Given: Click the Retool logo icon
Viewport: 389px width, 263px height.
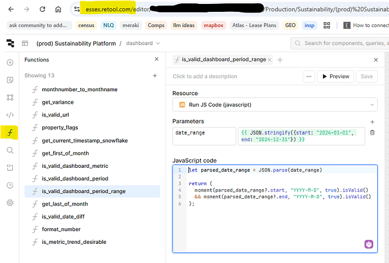Looking at the screenshot, I should point(10,43).
